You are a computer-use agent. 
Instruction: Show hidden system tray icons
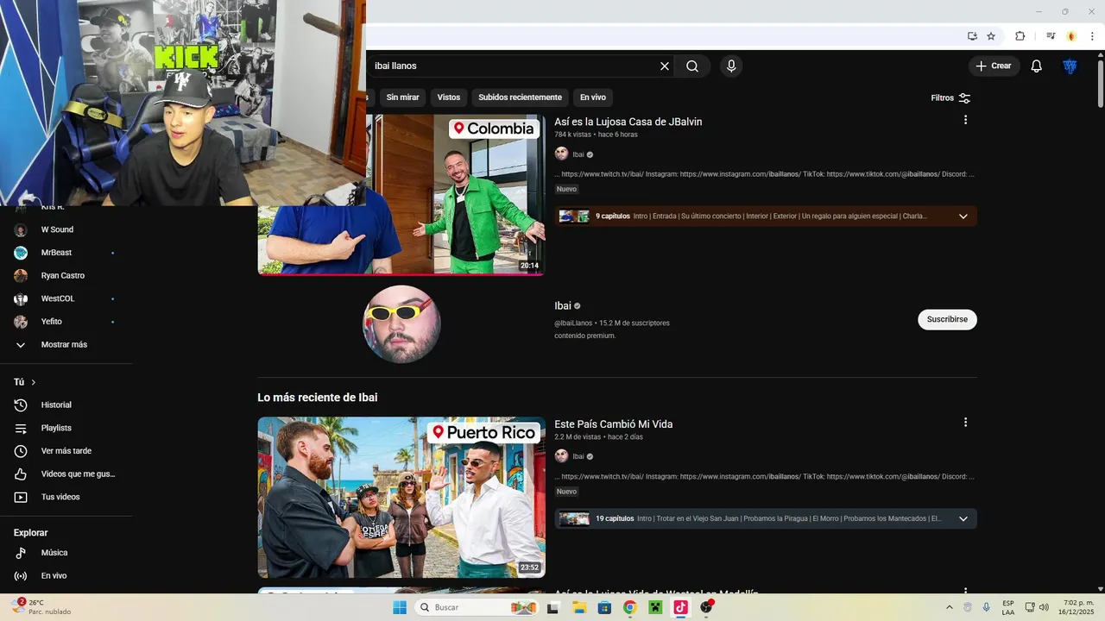pyautogui.click(x=950, y=607)
